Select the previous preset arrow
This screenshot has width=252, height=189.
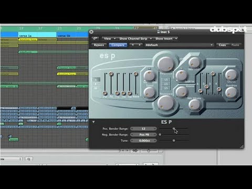coord(133,45)
